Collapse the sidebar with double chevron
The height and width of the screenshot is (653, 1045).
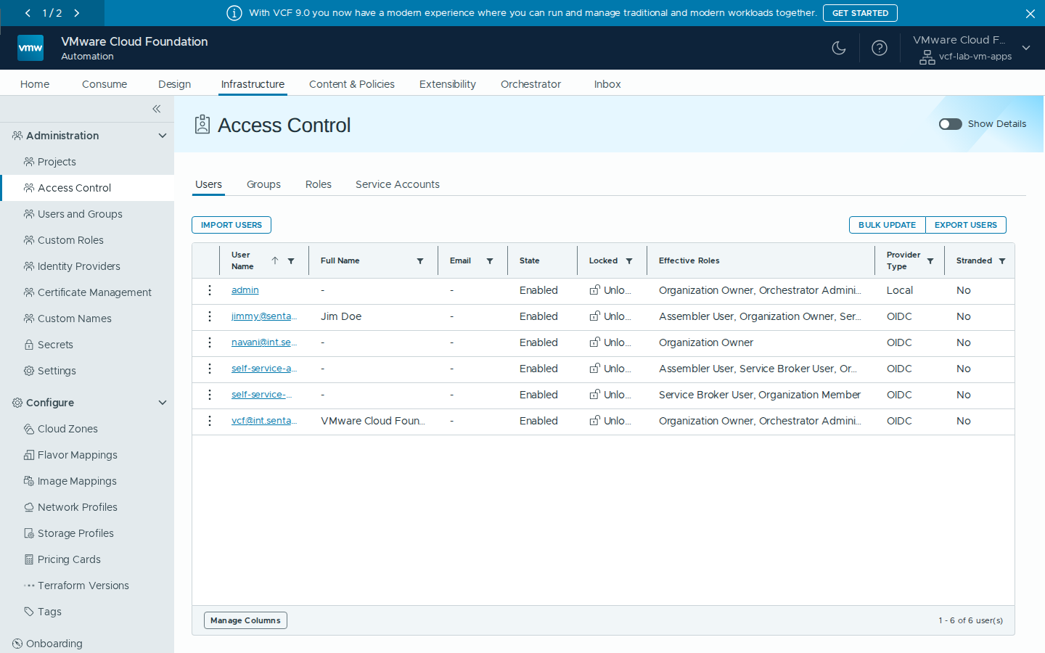157,109
